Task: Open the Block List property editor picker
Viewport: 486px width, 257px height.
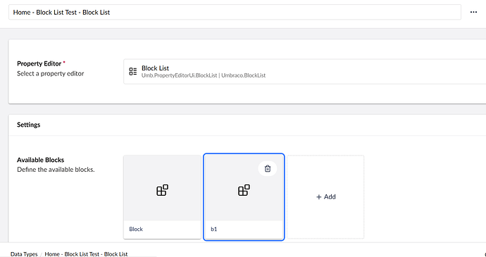Action: click(305, 71)
